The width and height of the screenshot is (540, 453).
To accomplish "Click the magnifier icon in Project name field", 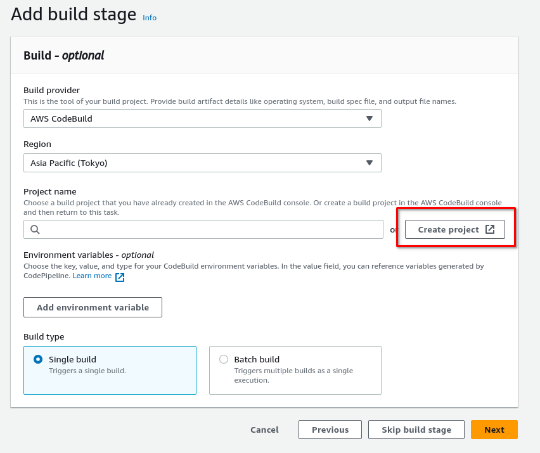I will click(x=35, y=229).
